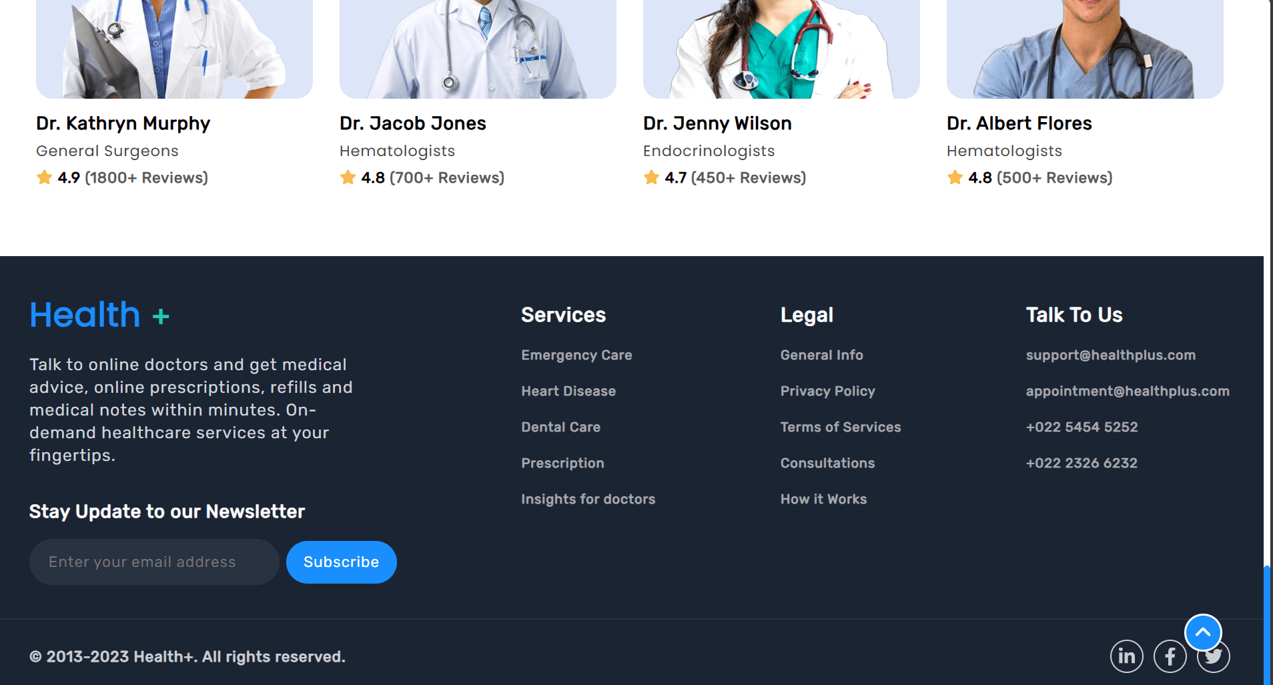This screenshot has width=1273, height=685.
Task: Click the Subscribe button
Action: point(342,562)
